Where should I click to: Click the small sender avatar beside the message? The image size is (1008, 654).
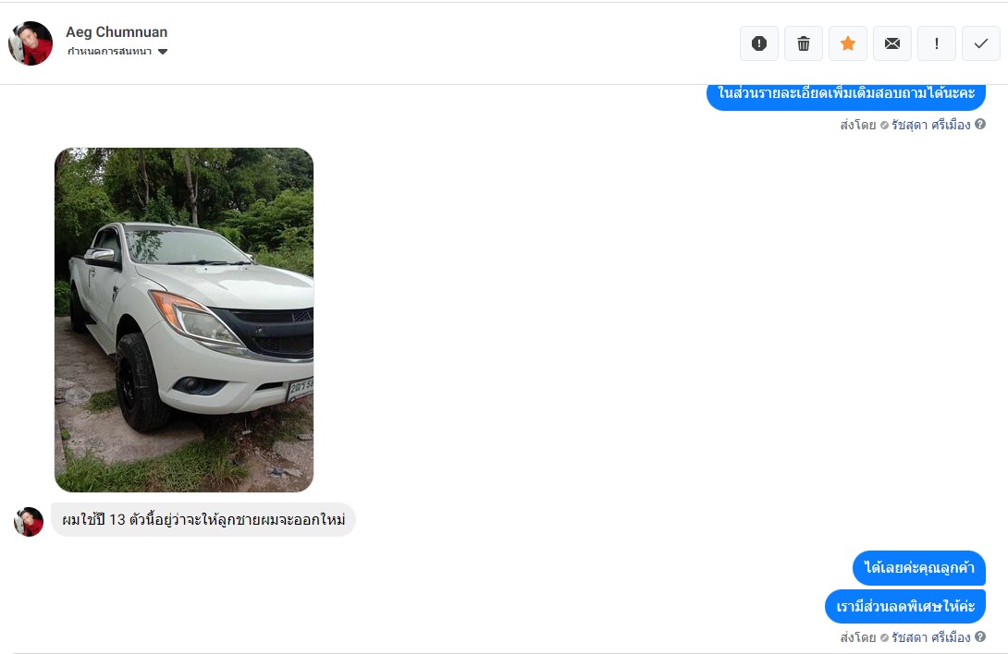pyautogui.click(x=29, y=522)
